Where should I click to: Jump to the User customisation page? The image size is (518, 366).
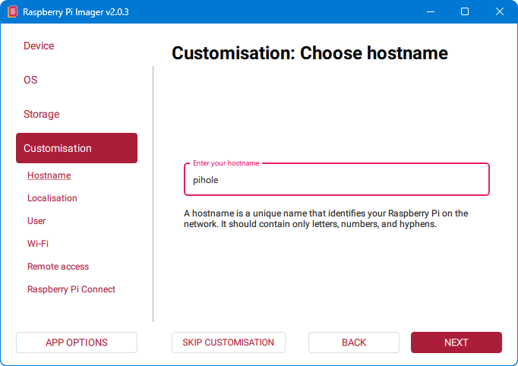pos(36,221)
